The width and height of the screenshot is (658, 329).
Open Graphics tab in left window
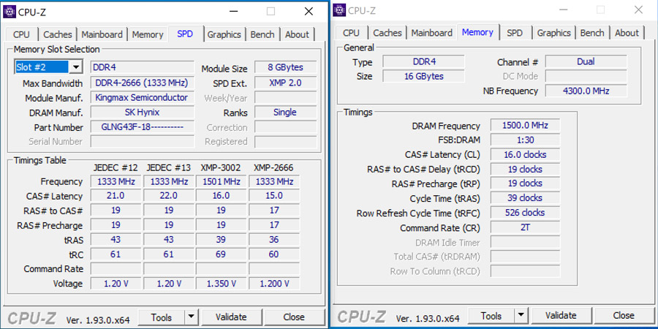click(x=224, y=34)
